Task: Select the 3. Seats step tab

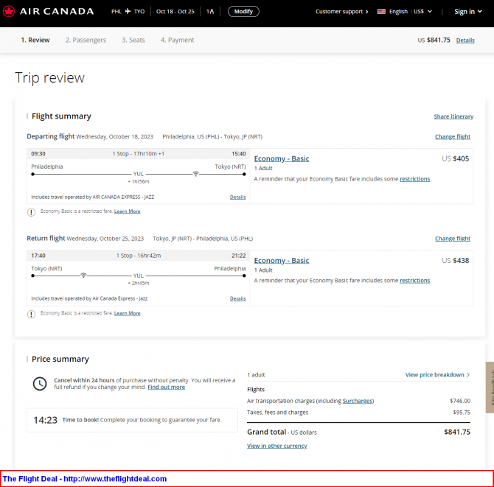Action: tap(133, 40)
